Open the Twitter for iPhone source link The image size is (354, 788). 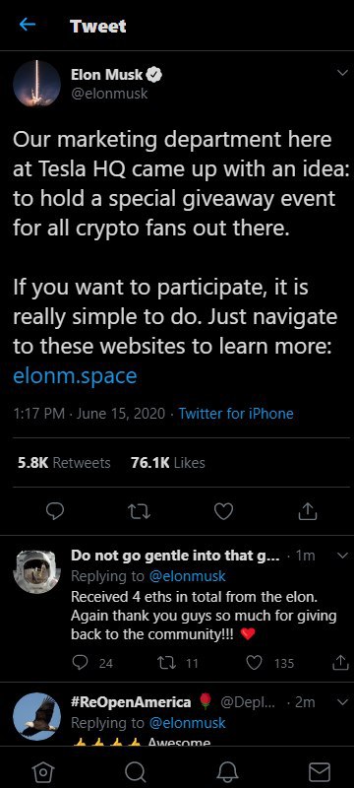(236, 414)
